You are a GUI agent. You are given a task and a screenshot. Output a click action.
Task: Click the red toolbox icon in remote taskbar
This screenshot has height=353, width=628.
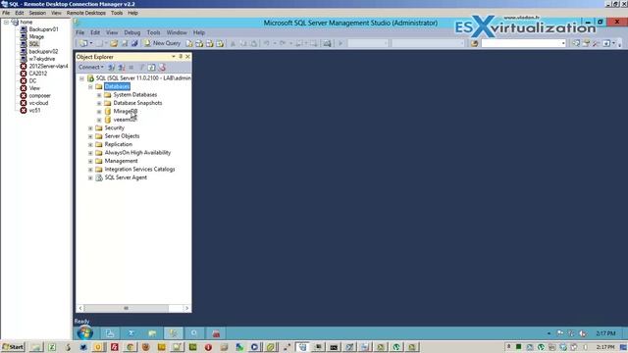coord(216,333)
